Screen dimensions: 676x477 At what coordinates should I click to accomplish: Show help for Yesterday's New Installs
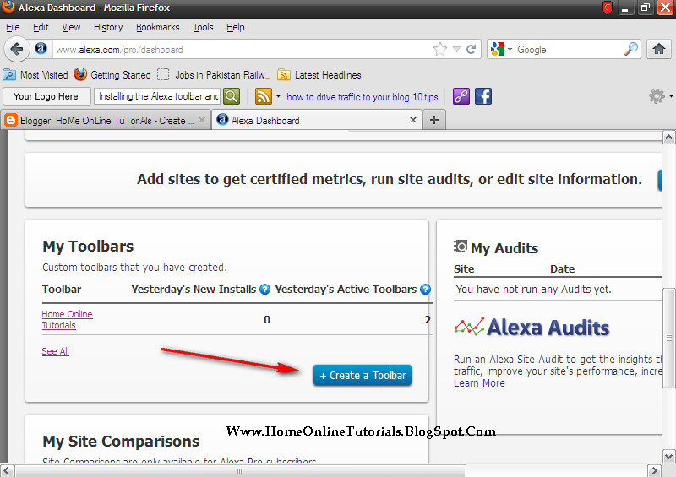point(265,289)
